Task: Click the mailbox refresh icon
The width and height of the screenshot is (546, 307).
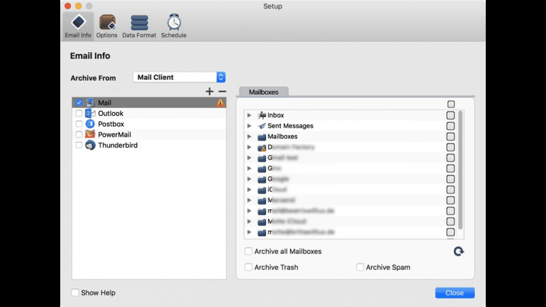Action: [x=459, y=251]
